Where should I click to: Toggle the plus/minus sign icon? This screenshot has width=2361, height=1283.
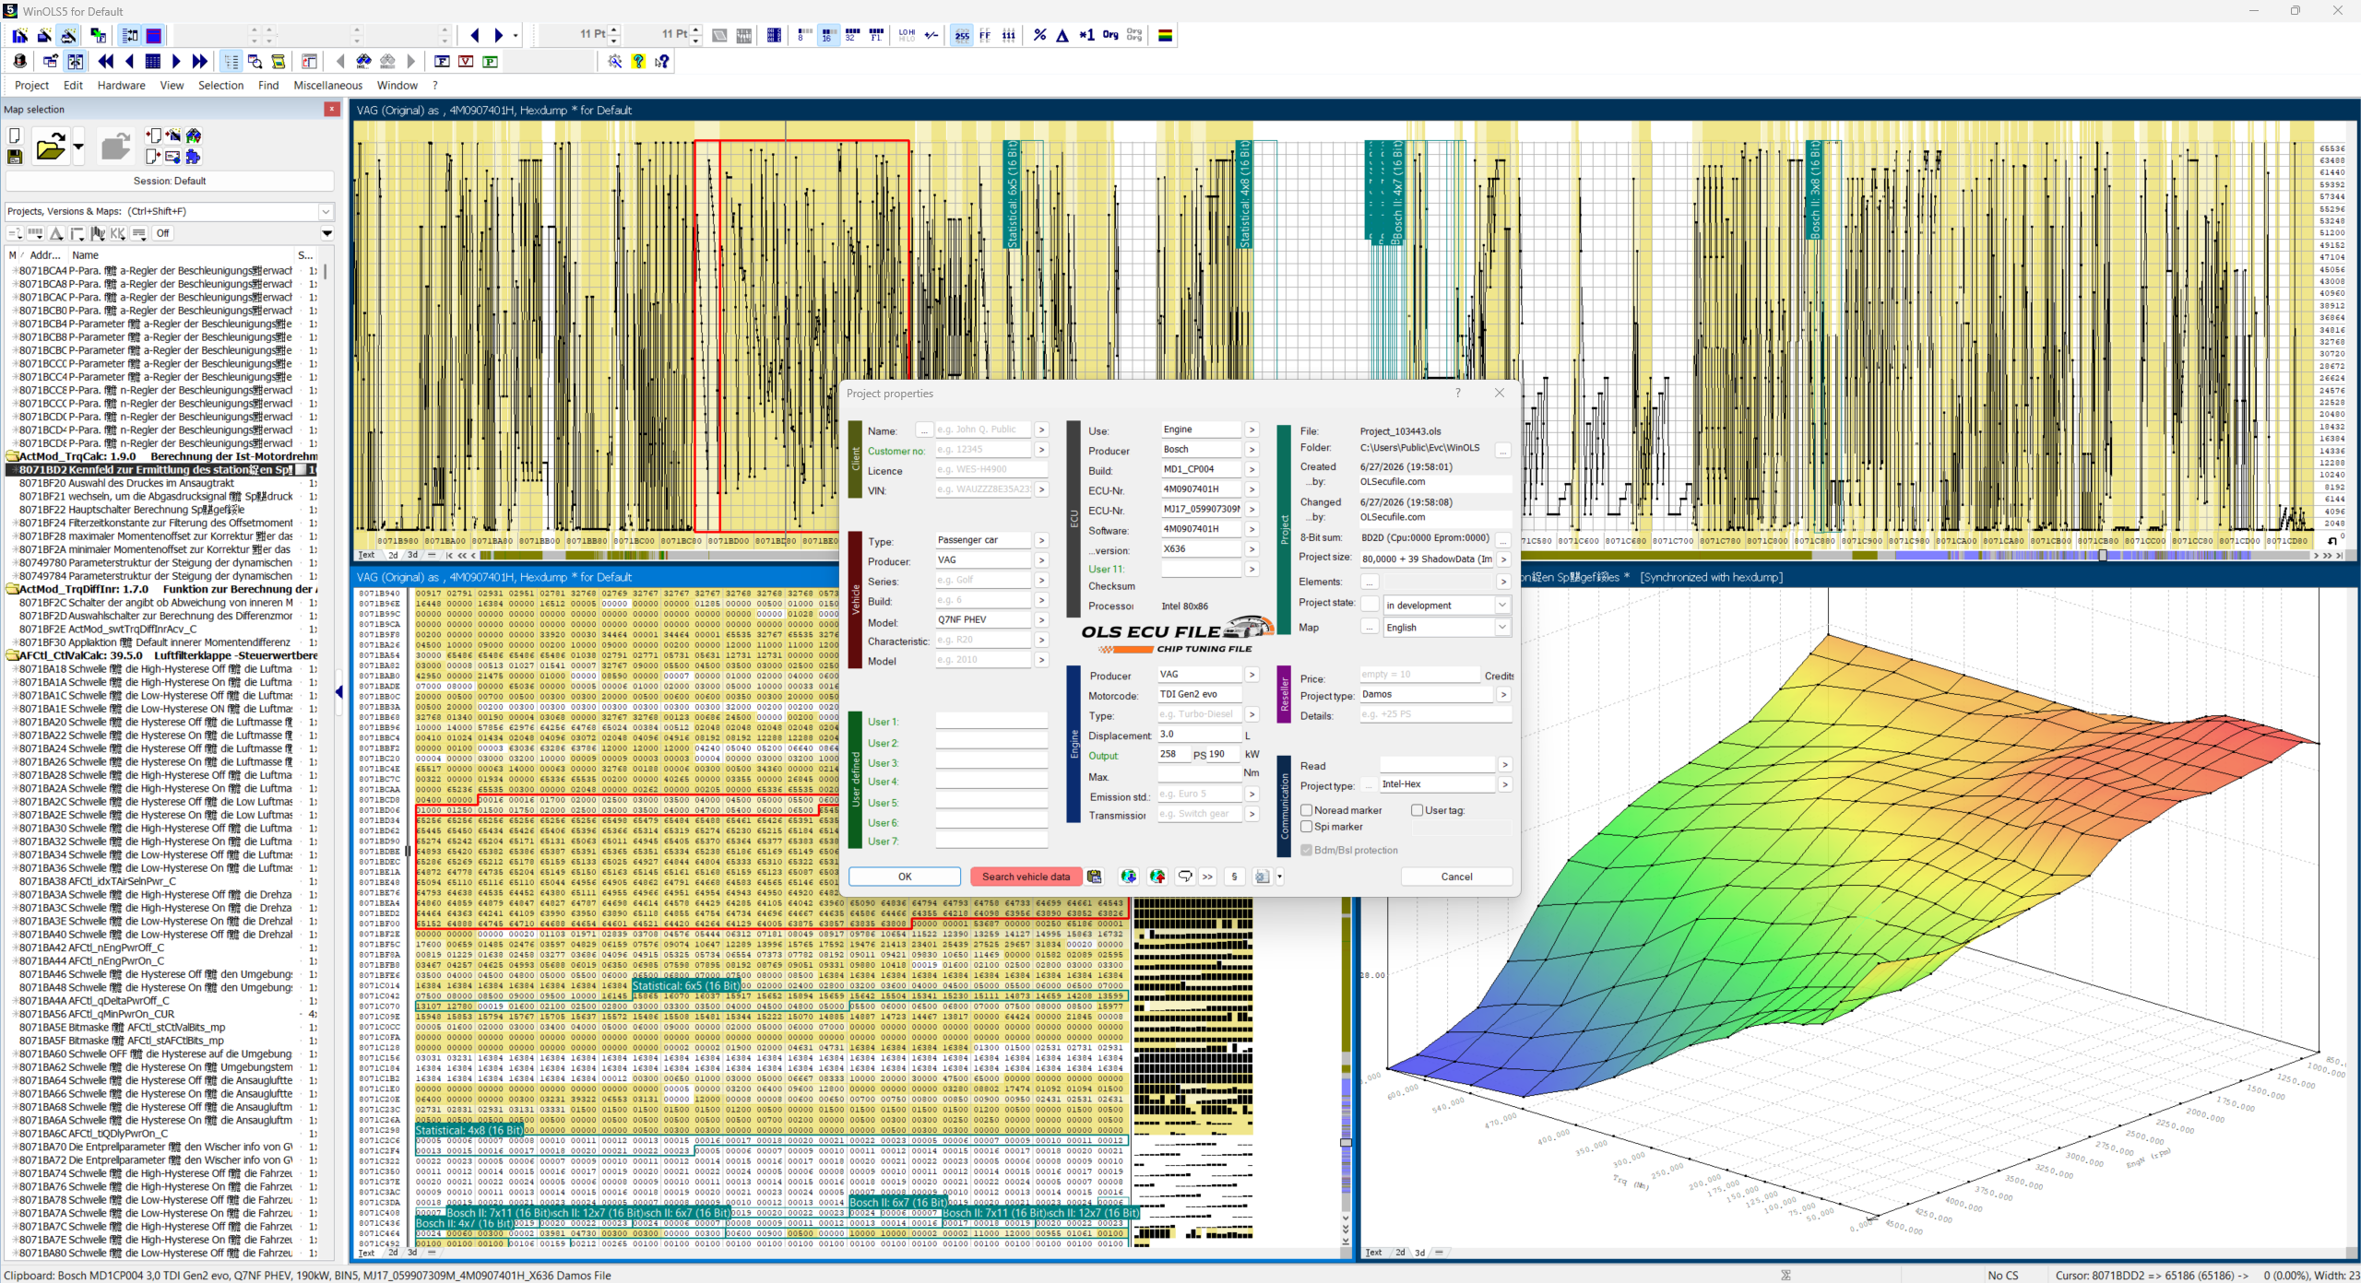[x=931, y=35]
